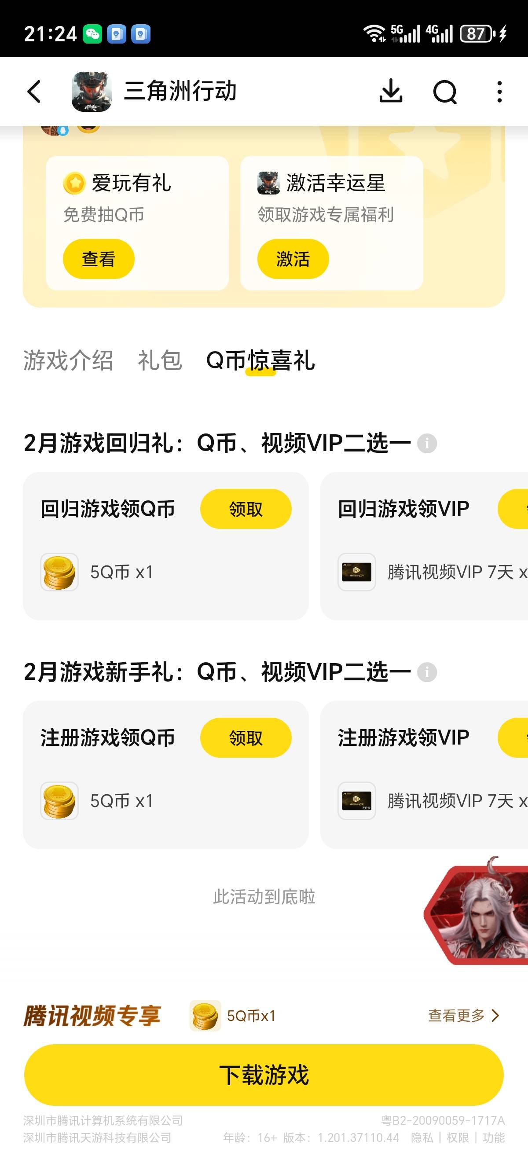Screen dimensions: 528x1167
Task: Tap the 腾讯视频VIP card icon under 注册游戏领VIP
Action: 357,800
